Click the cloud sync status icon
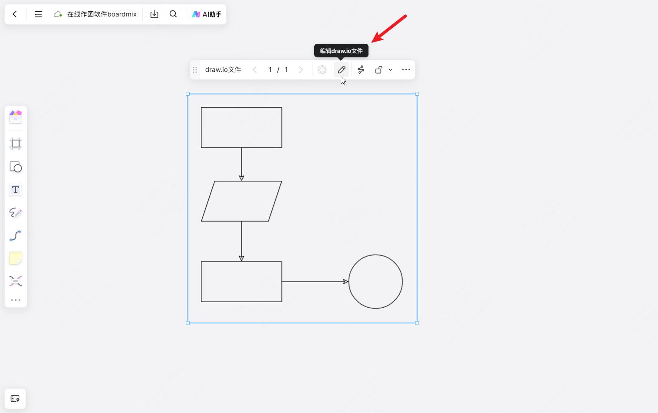The width and height of the screenshot is (658, 413). pyautogui.click(x=58, y=14)
